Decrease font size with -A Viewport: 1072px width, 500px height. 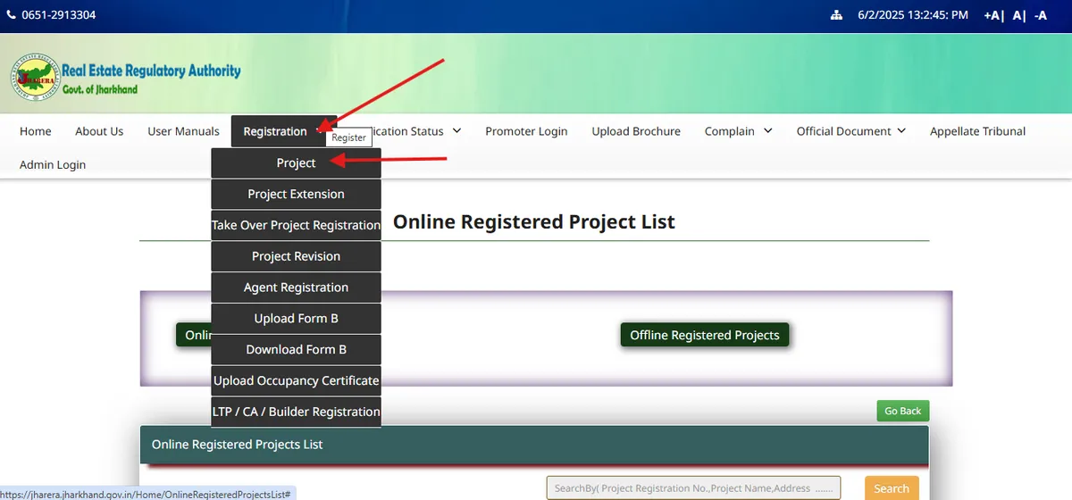click(1040, 15)
